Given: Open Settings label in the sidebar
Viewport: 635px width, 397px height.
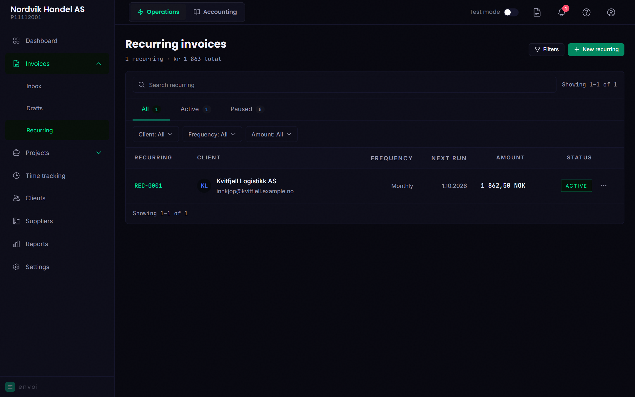Looking at the screenshot, I should [x=37, y=267].
